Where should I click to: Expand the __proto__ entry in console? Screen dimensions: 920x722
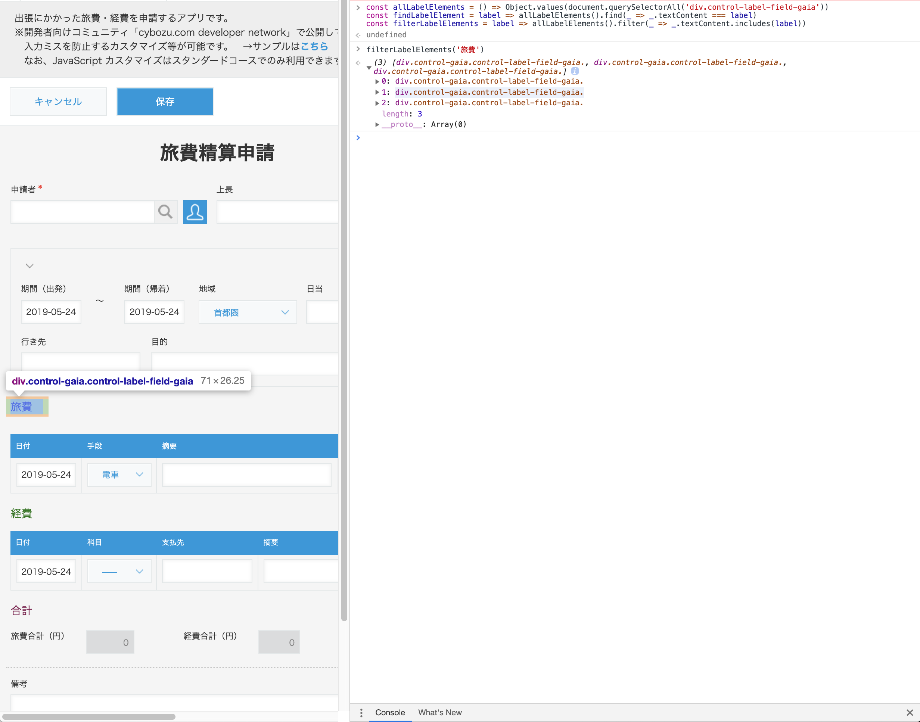coord(377,124)
